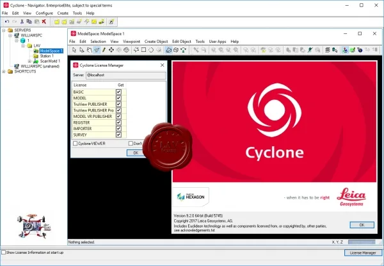Screen dimensions: 384x266
Task: Open the User Apps menu
Action: (218, 42)
